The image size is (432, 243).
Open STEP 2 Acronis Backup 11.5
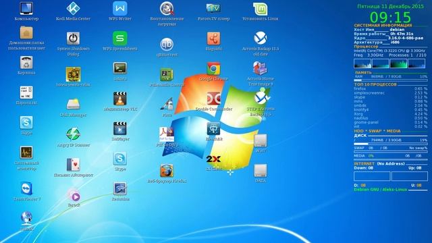point(262,97)
